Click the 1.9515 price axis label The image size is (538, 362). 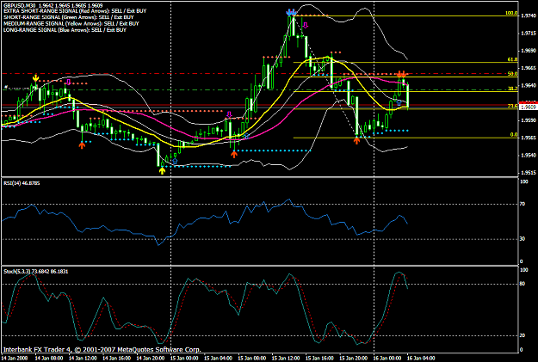click(x=529, y=173)
